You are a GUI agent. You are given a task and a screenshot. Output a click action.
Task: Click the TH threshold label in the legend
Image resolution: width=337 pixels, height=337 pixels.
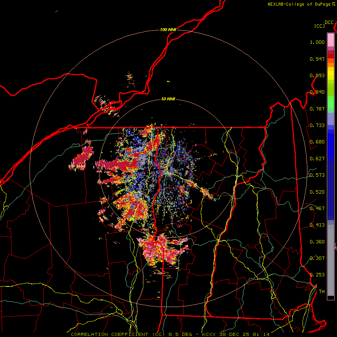click(x=322, y=292)
